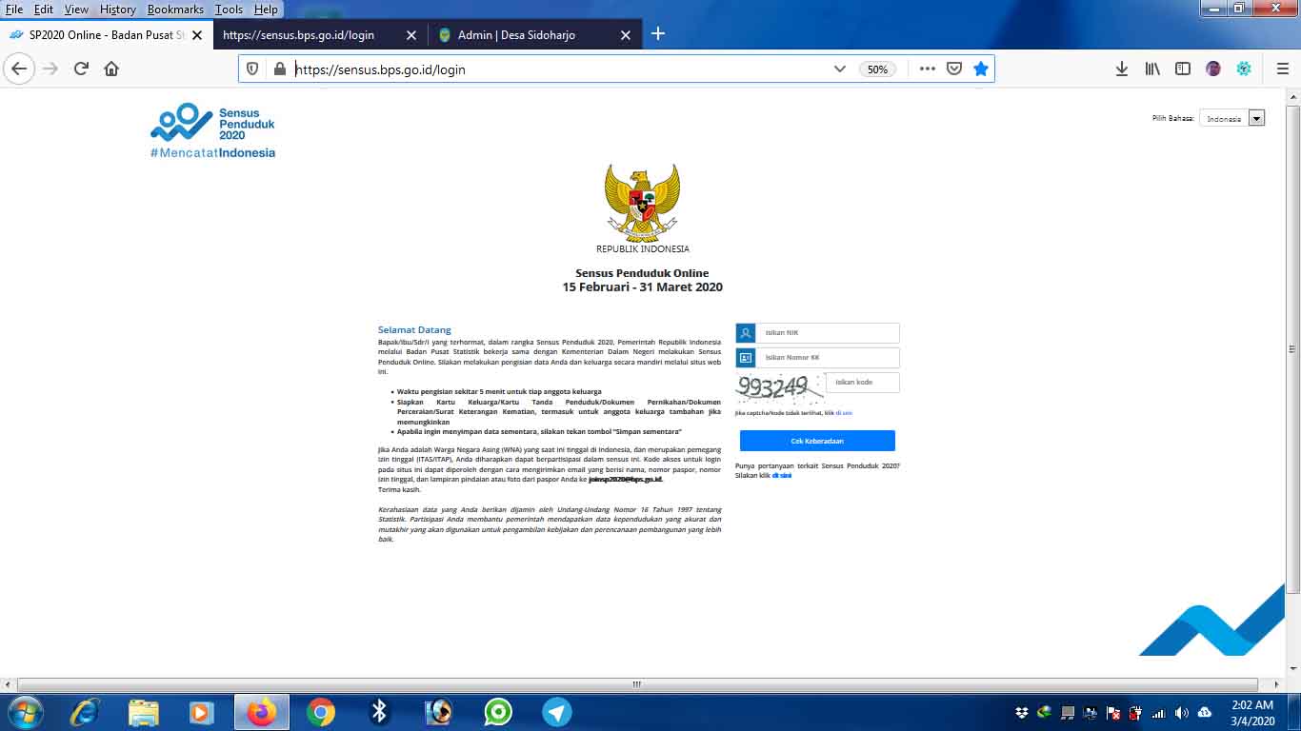The image size is (1301, 731).
Task: Open the downloads arrow icon
Action: tap(1122, 69)
